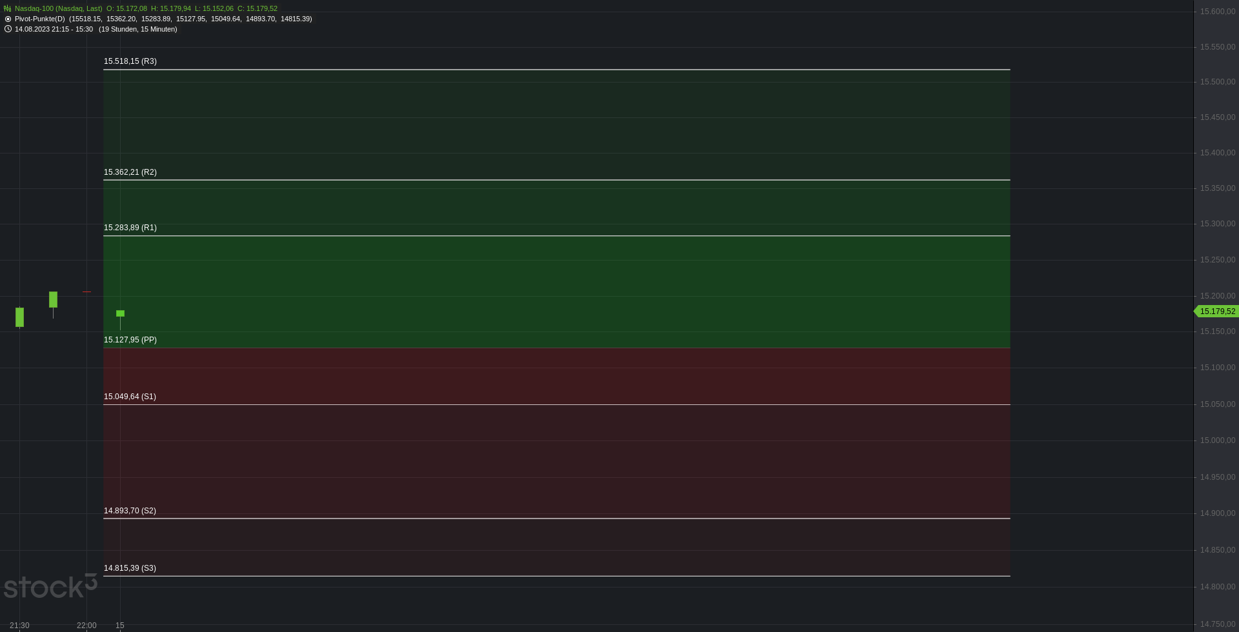Image resolution: width=1239 pixels, height=632 pixels.
Task: Select the 15.283,89 (R1) pivot line label
Action: coord(130,228)
